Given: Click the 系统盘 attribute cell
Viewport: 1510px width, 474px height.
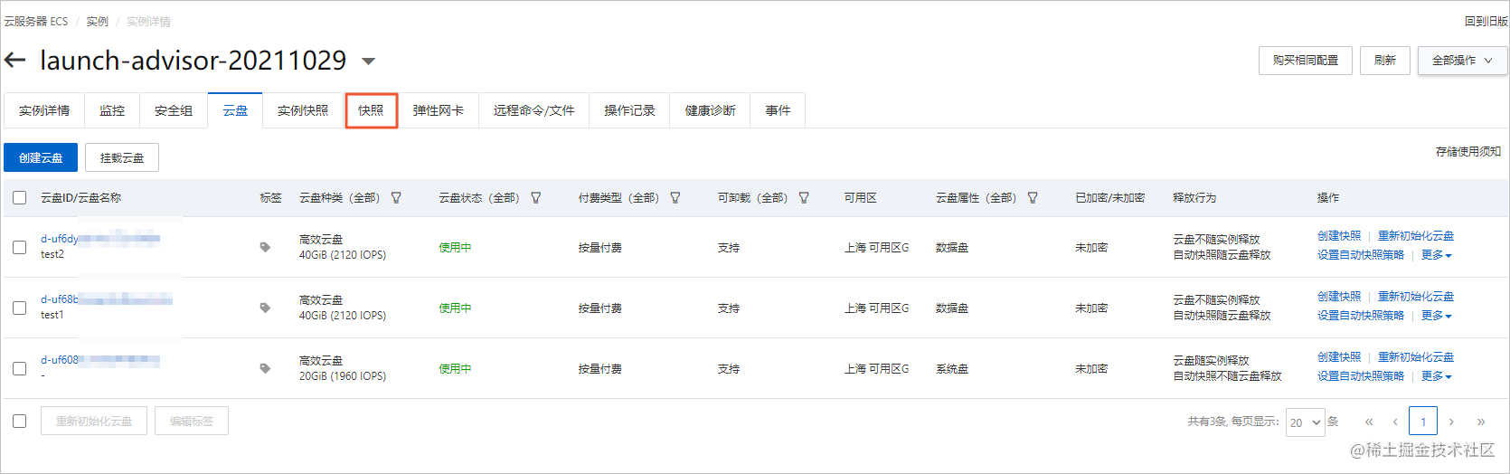Looking at the screenshot, I should (x=952, y=368).
